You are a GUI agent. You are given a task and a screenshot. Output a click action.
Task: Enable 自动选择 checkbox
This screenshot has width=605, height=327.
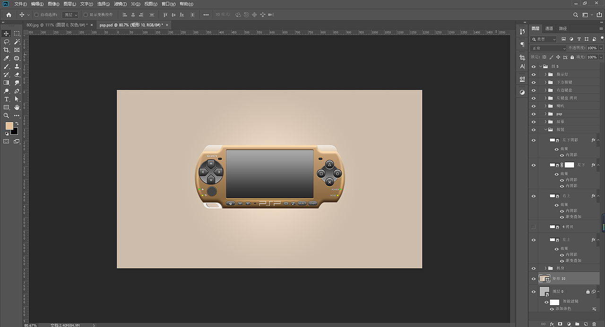click(36, 15)
